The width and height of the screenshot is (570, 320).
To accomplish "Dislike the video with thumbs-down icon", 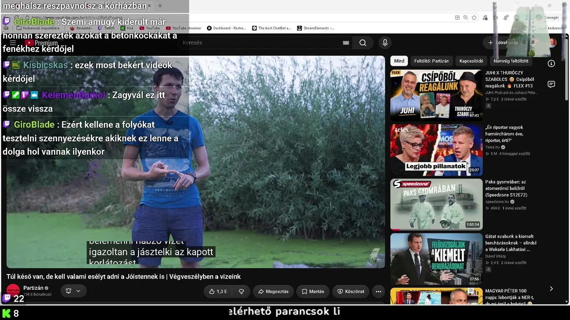I will 241,292.
